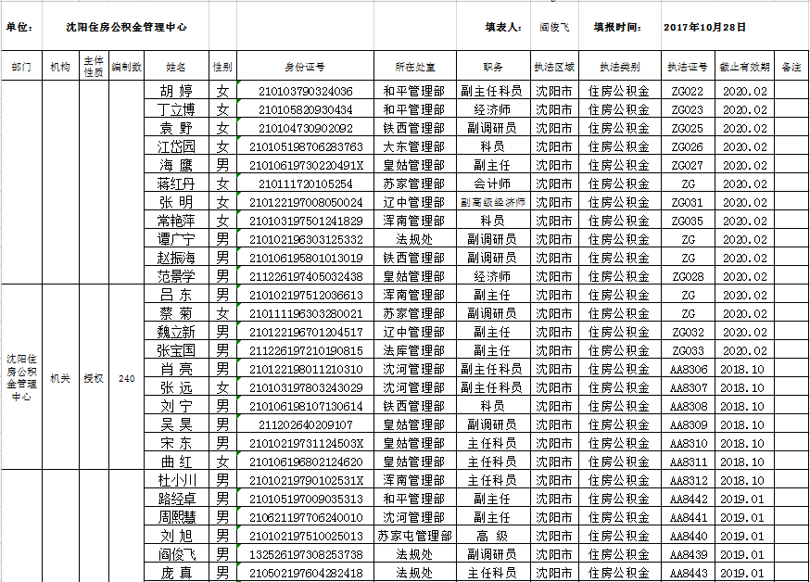Select the name cell 海鹰
The image size is (810, 582).
pyautogui.click(x=176, y=165)
